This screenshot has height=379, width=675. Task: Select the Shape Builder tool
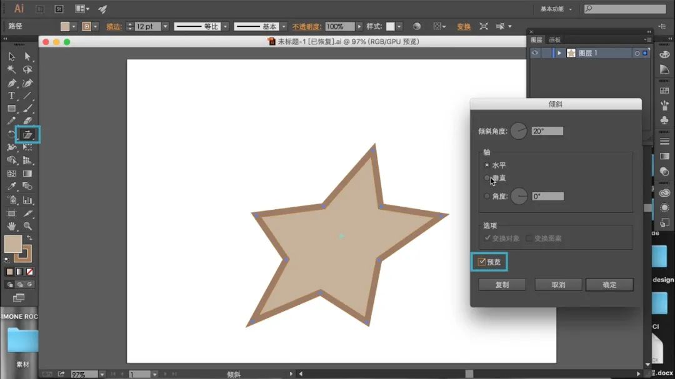(x=12, y=160)
